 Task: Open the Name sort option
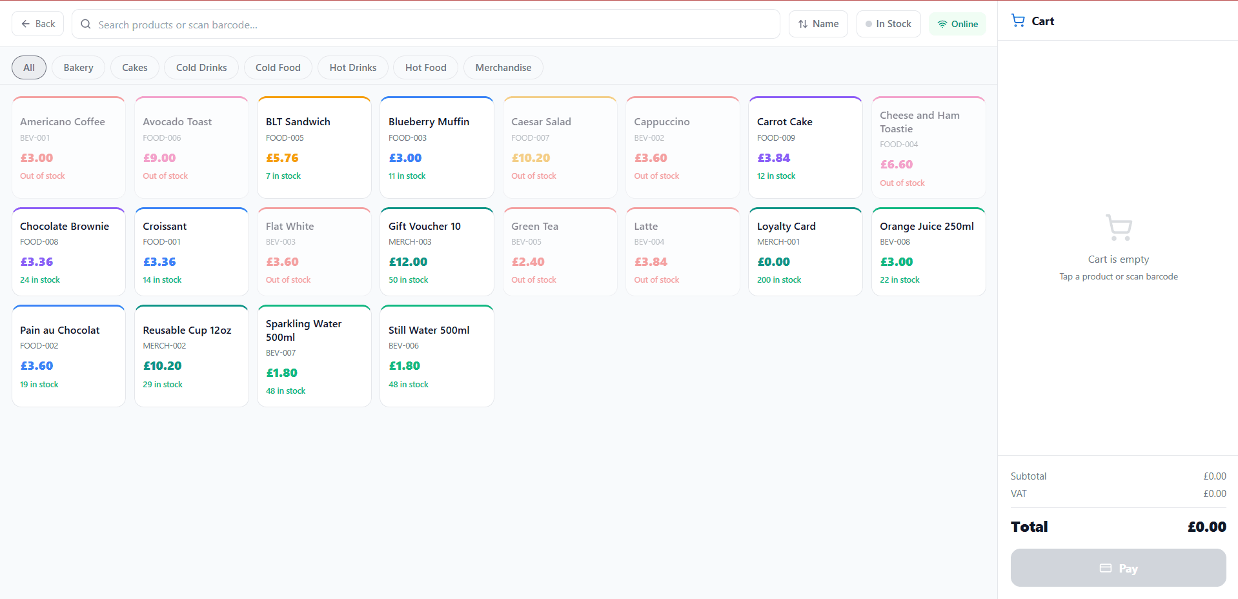pyautogui.click(x=818, y=24)
